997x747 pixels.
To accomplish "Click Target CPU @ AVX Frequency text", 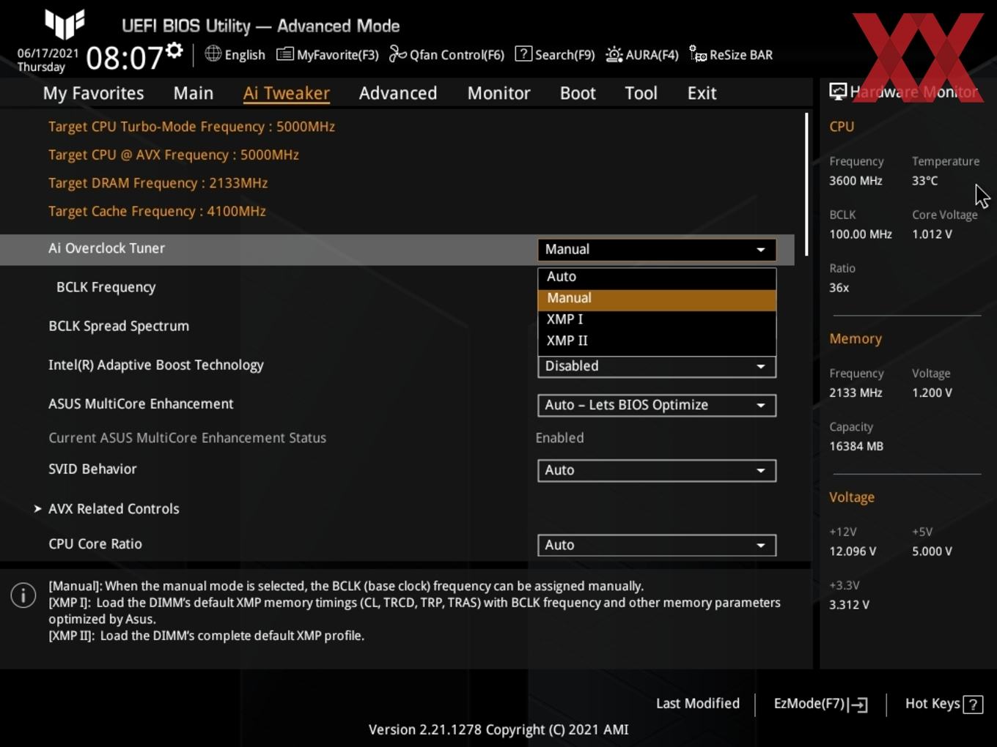I will click(x=174, y=155).
